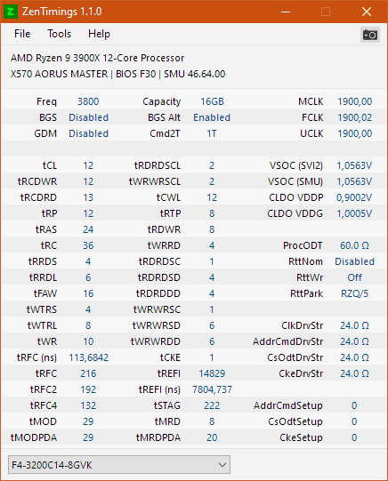Viewport: 388px width, 481px height.
Task: Expand the F4-3200C14-8GVK module dropdown
Action: tap(119, 465)
